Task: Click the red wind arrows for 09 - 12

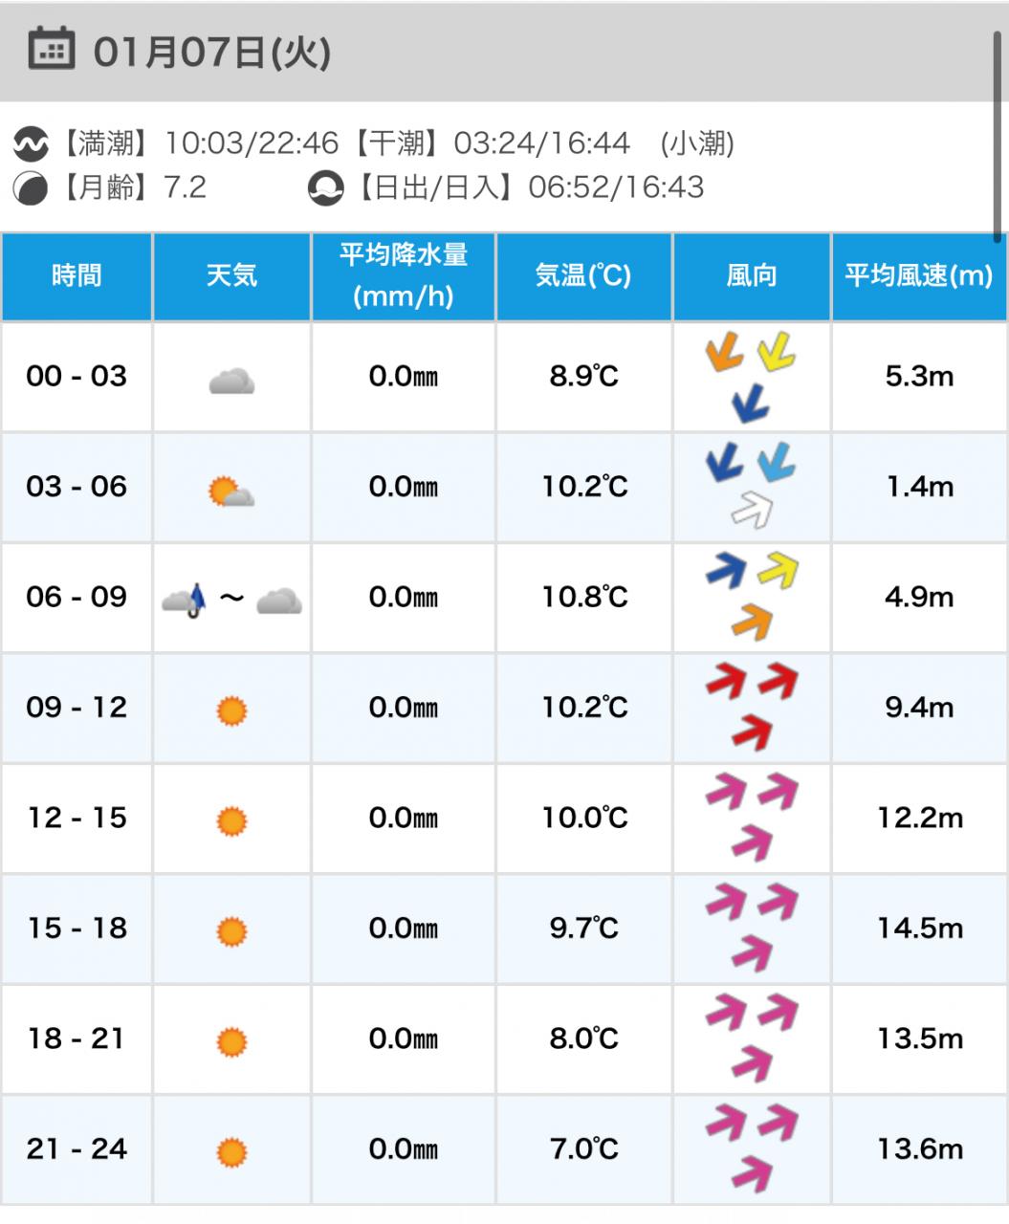Action: (752, 707)
